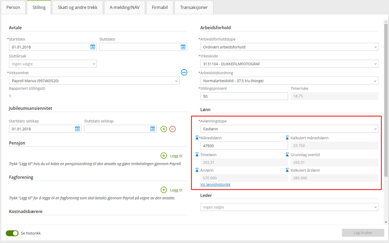Open the Arbeidsforholdstype dropdown
The width and height of the screenshot is (389, 243).
click(x=289, y=47)
